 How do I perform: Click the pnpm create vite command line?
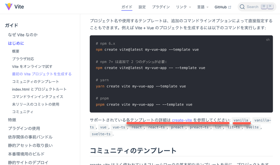[144, 104]
